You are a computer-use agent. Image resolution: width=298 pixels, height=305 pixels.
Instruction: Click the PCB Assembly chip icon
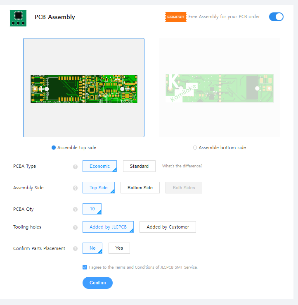(18, 18)
